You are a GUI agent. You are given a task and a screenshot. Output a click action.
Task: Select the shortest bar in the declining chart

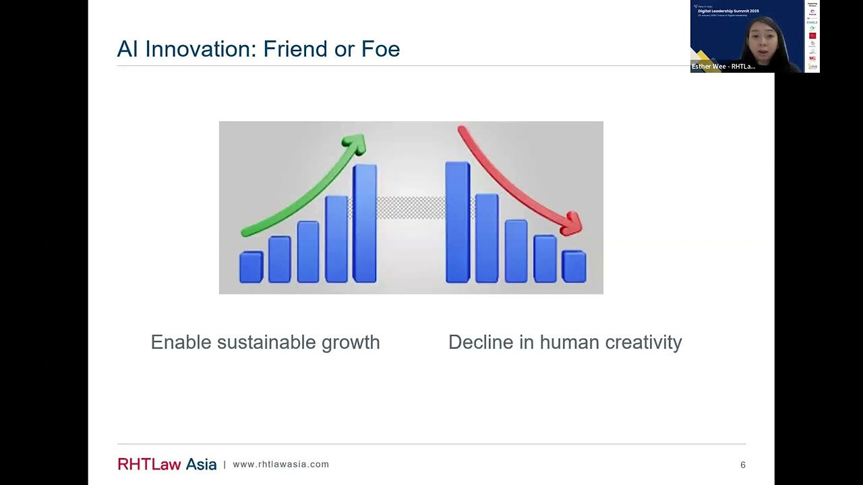pos(574,267)
